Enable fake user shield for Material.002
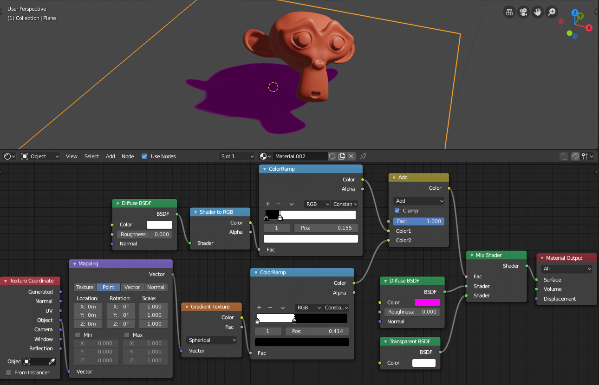This screenshot has width=599, height=385. coord(332,156)
